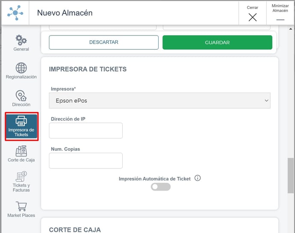This screenshot has height=233, width=295.
Task: Select the Regionalización globe icon
Action: (21, 68)
